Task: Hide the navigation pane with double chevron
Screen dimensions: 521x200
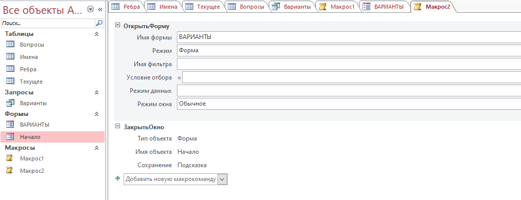Action: (100, 10)
